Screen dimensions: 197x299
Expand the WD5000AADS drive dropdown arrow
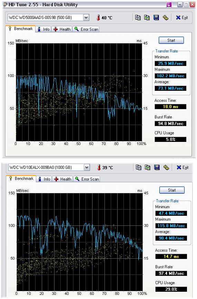click(x=86, y=18)
